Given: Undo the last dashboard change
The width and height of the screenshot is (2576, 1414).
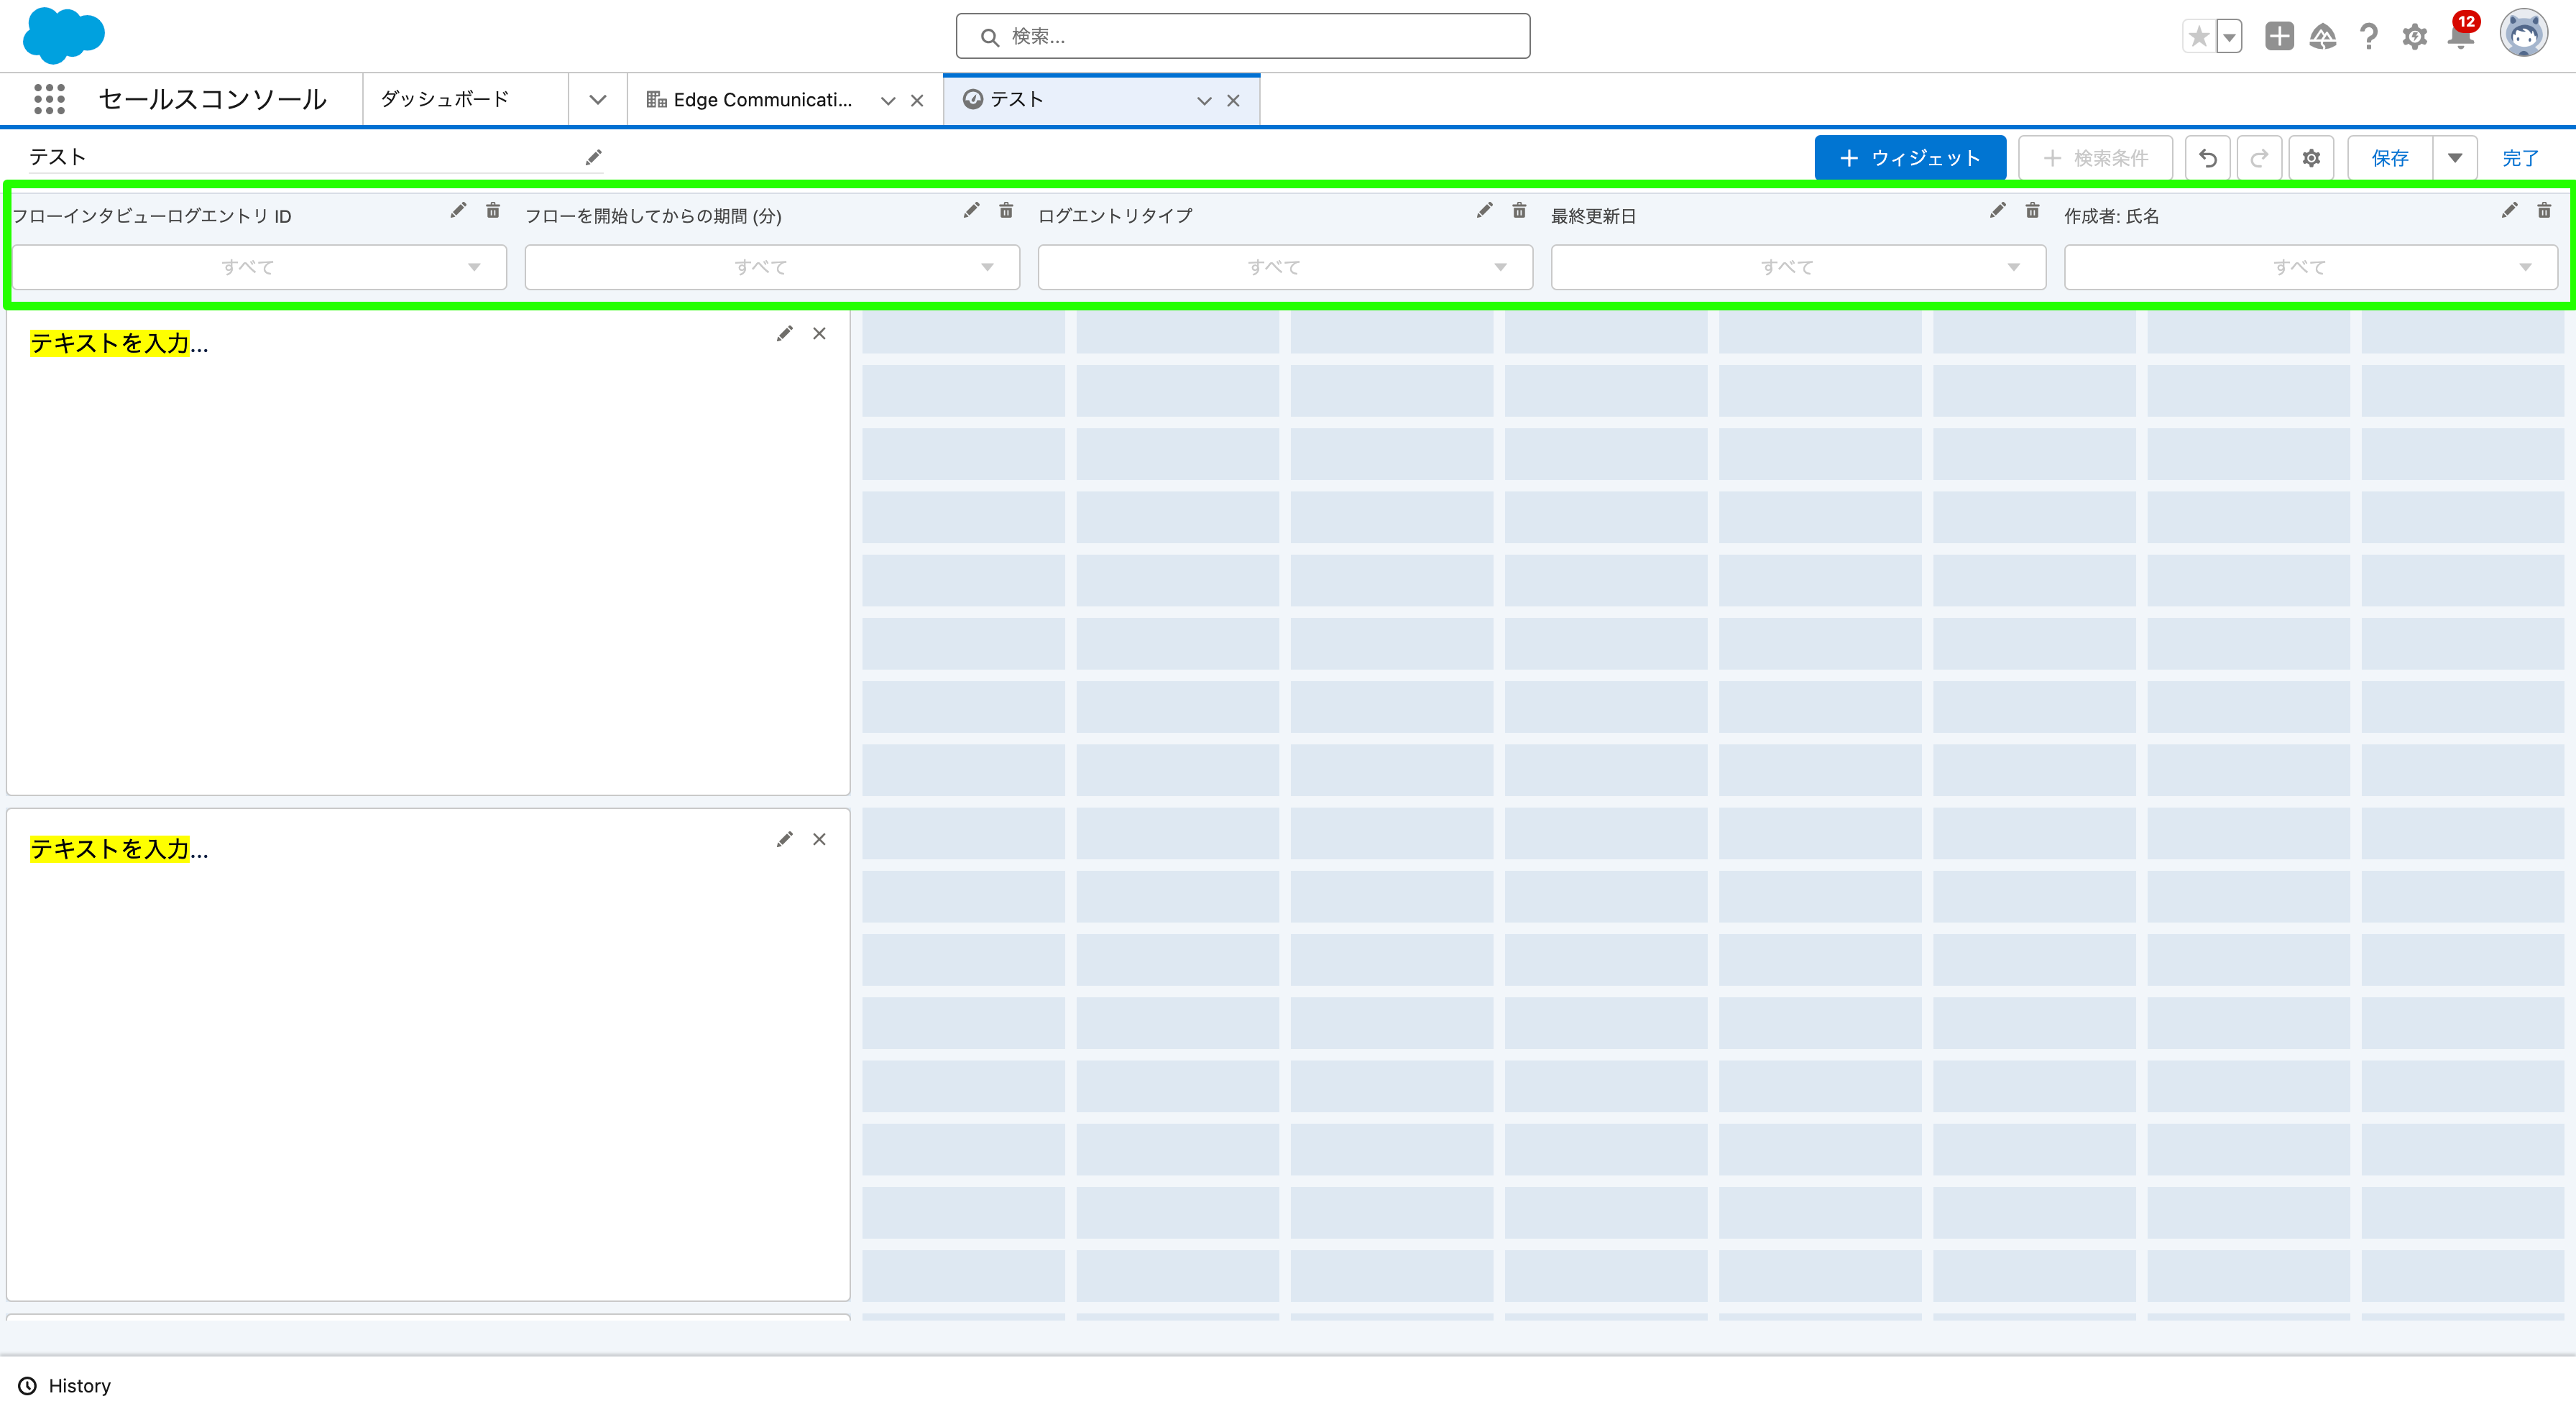Looking at the screenshot, I should pyautogui.click(x=2208, y=157).
